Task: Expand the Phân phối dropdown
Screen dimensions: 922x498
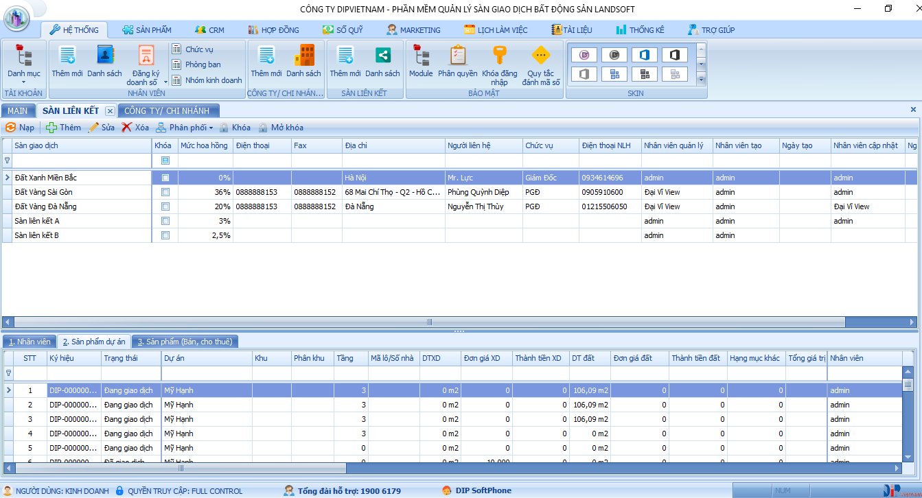Action: pyautogui.click(x=211, y=128)
